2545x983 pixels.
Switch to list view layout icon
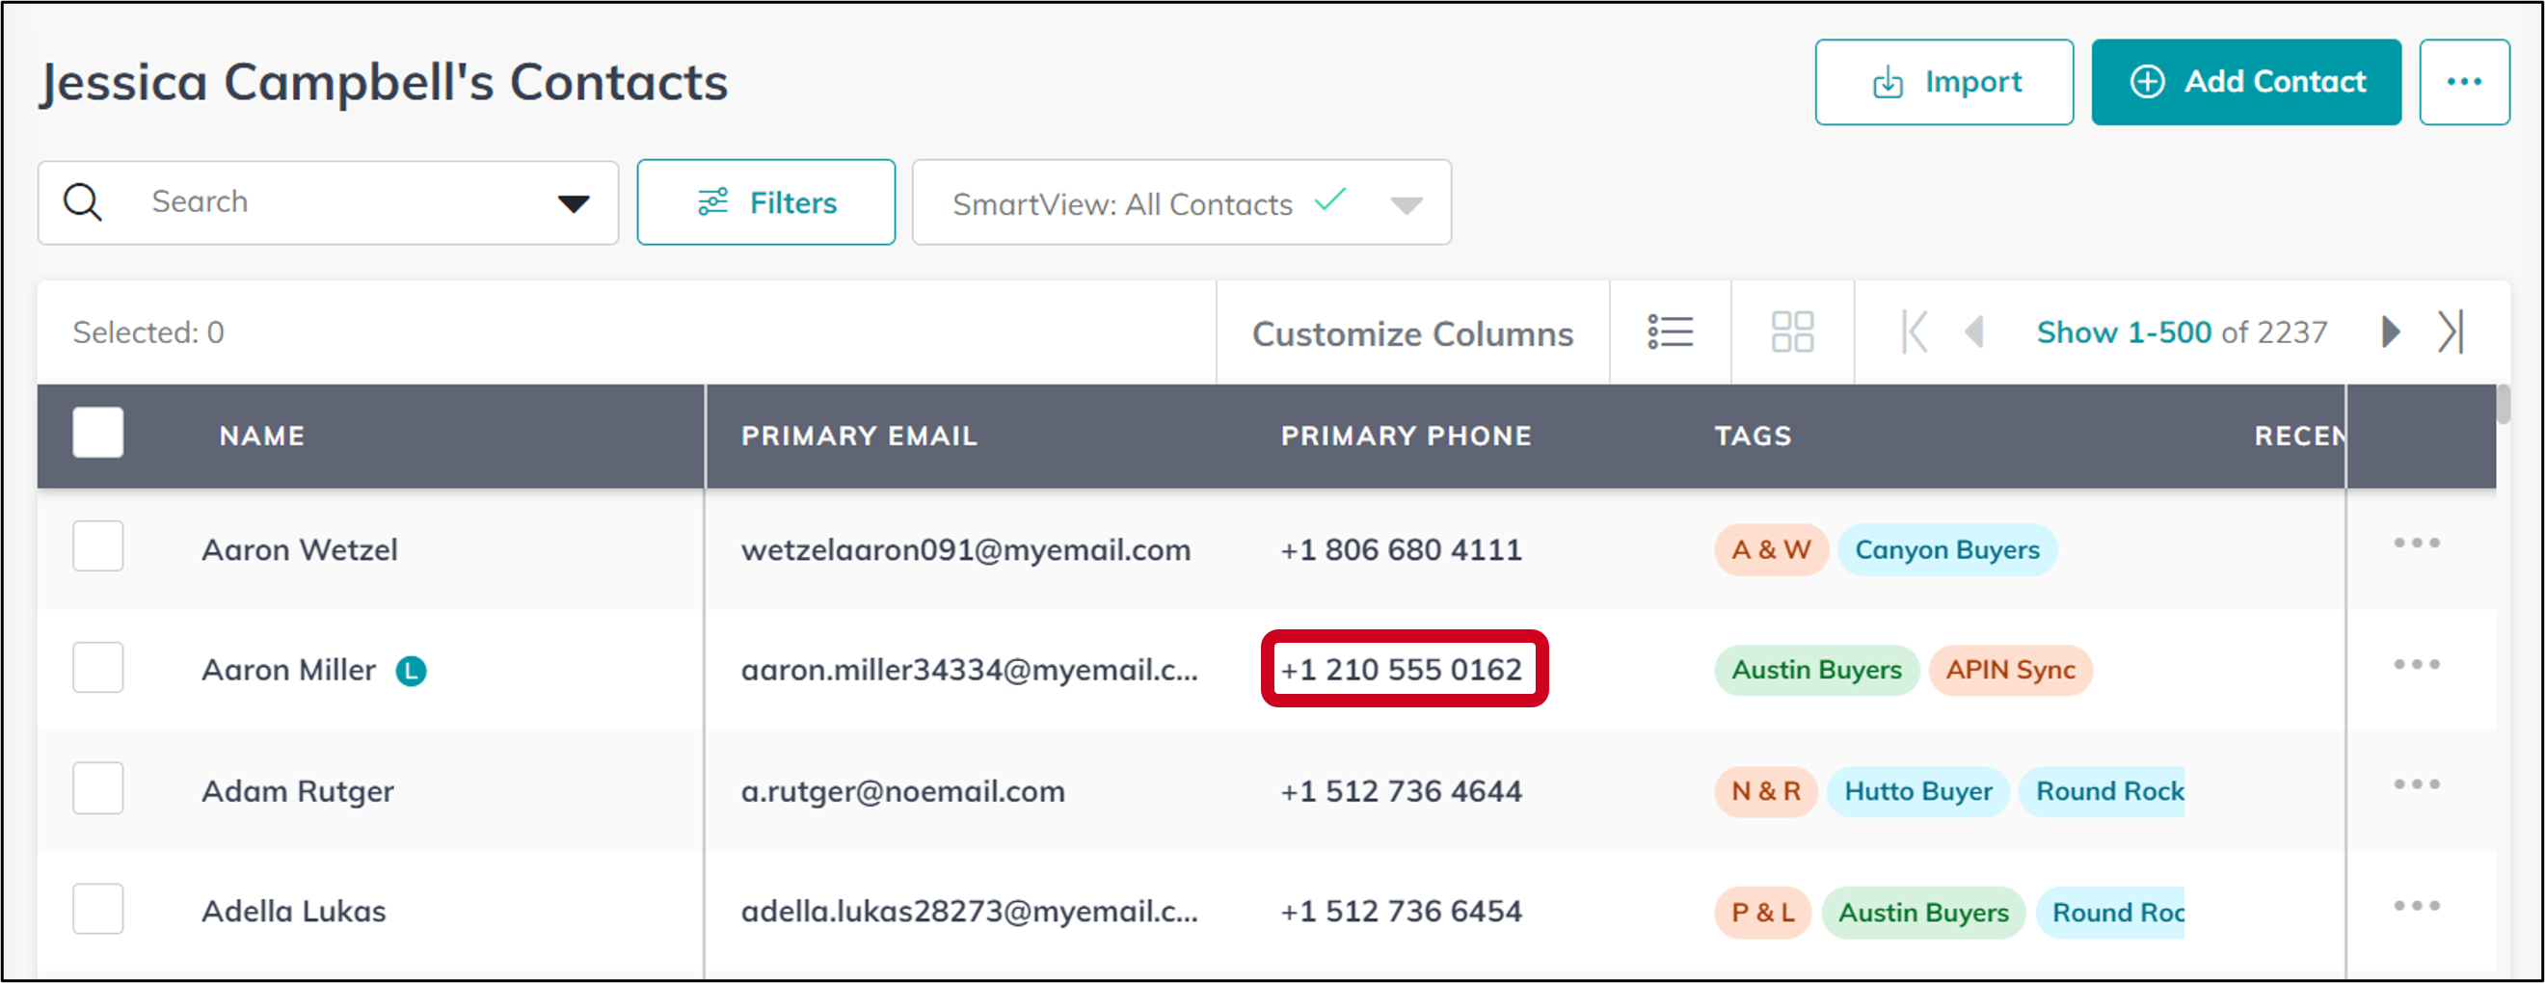click(x=1670, y=332)
